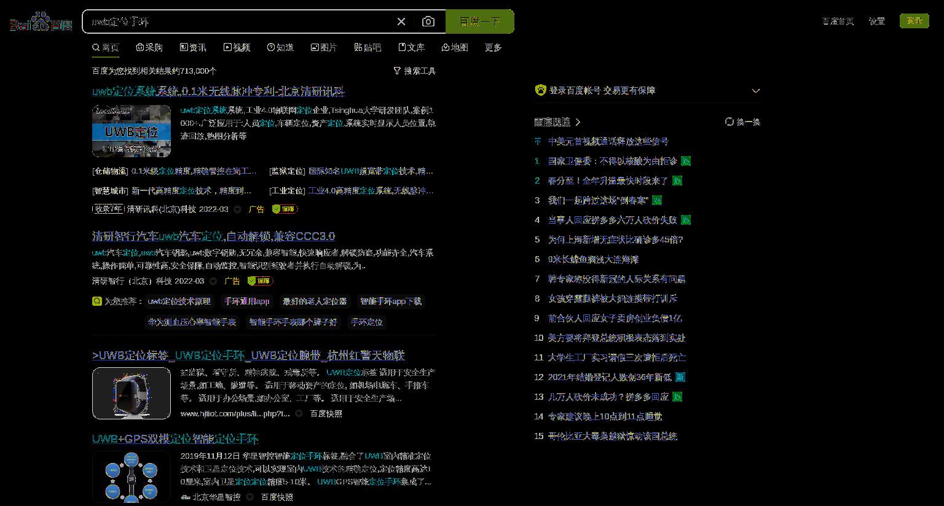Open 清研智行汽车uwb汽车定位 result title
The image size is (944, 506).
[x=213, y=236]
